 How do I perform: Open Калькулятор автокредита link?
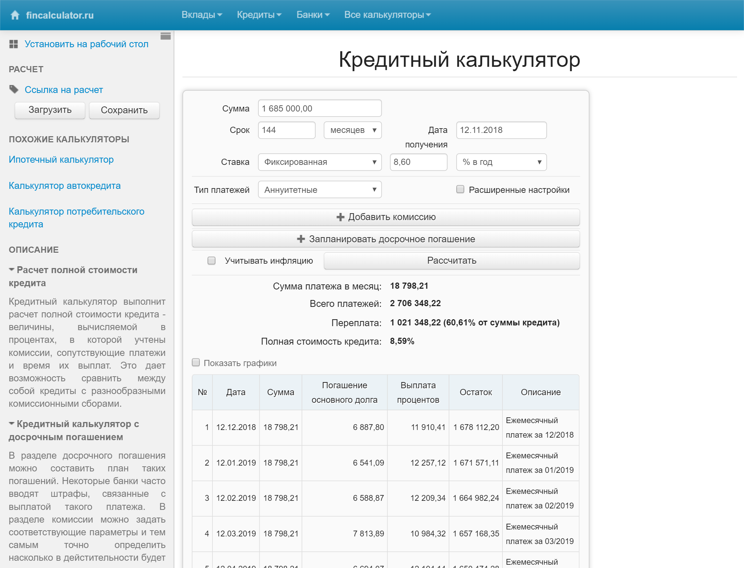tap(65, 186)
